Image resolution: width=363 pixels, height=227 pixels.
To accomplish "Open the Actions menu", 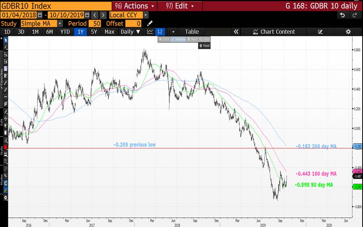I will click(x=135, y=6).
